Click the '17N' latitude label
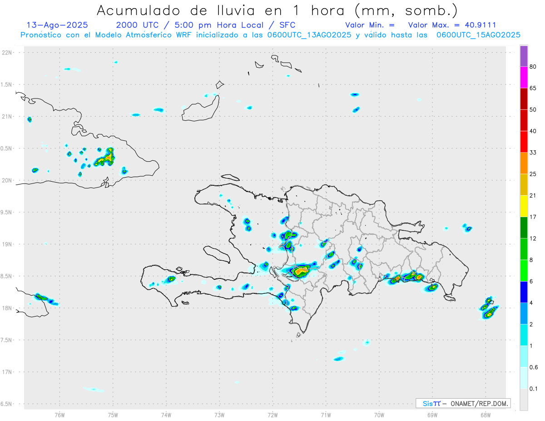545x421 pixels. [7, 372]
